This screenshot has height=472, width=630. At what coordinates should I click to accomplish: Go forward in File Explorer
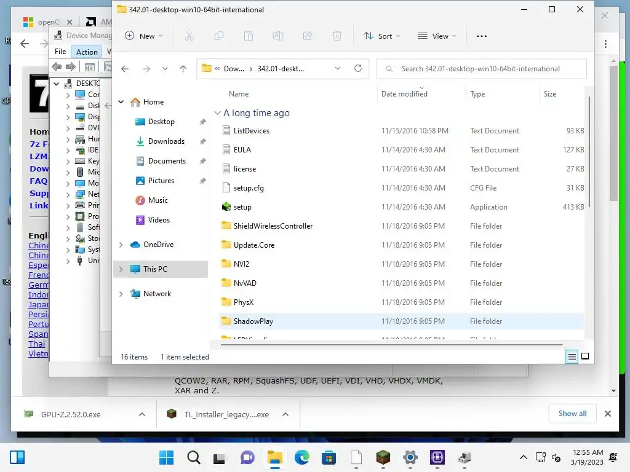coord(146,69)
